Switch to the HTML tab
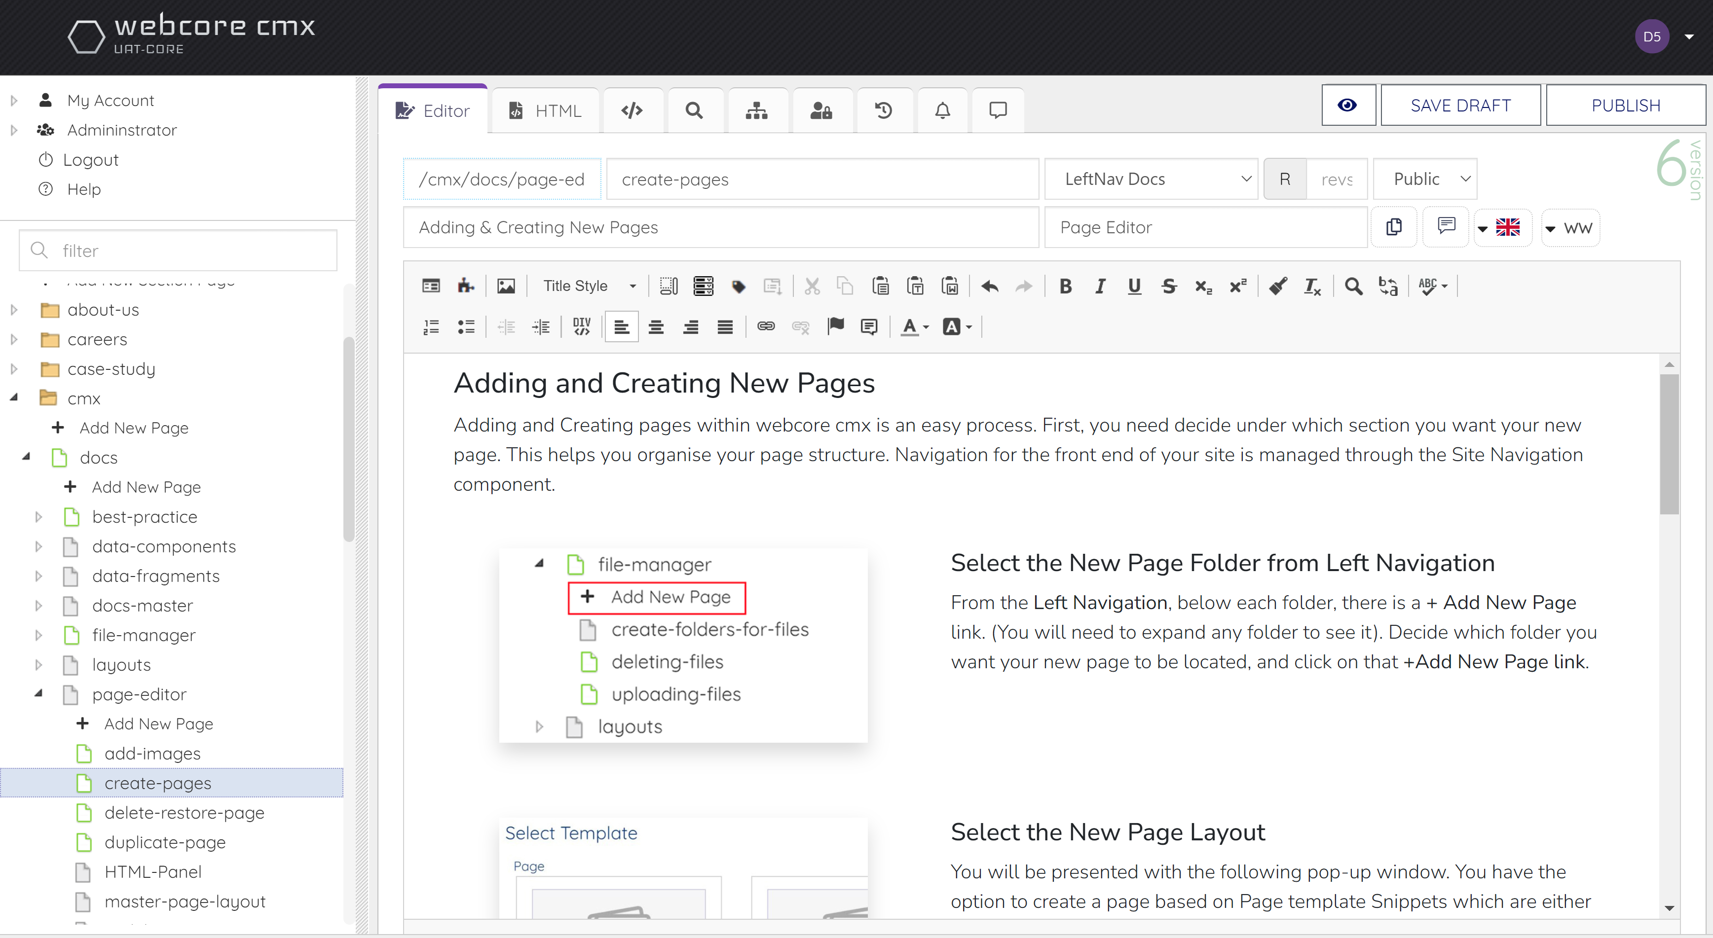The height and width of the screenshot is (938, 1713). click(545, 110)
